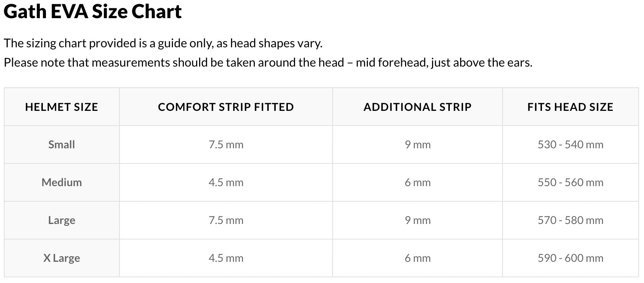
Task: Click the sizing guide disclaimer sentence
Action: 163,43
